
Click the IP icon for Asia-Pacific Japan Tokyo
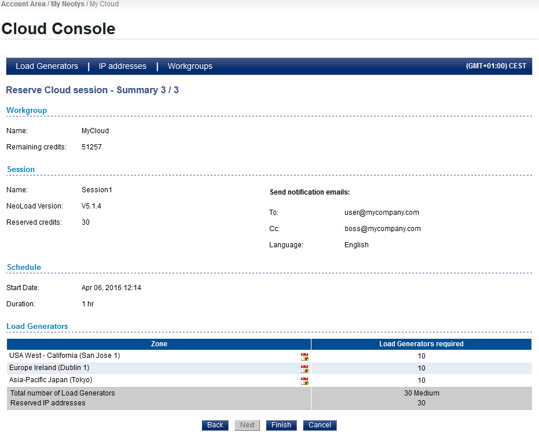click(x=305, y=381)
